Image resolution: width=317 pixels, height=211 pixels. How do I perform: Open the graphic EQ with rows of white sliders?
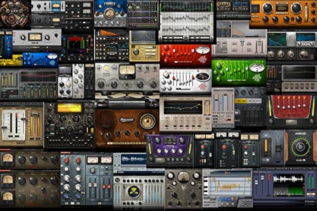coord(186,22)
